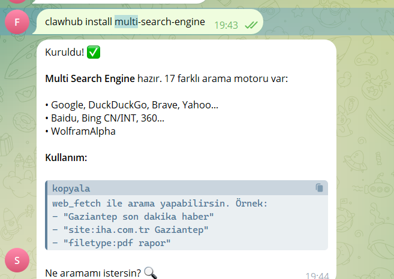Click the magnifying glass emoji
394x279 pixels.
click(x=151, y=273)
